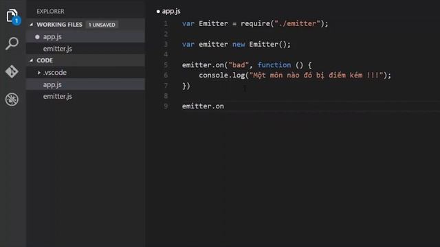The height and width of the screenshot is (247, 440).
Task: Open app.js in the CODE folder
Action: pos(85,84)
